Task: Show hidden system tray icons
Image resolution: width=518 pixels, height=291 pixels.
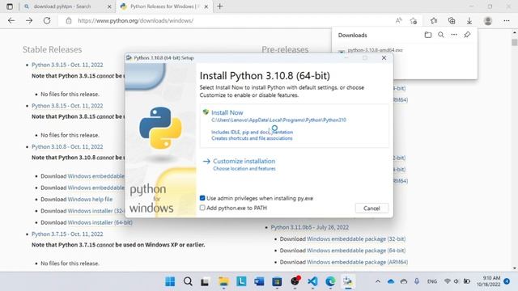Action: [x=378, y=281]
